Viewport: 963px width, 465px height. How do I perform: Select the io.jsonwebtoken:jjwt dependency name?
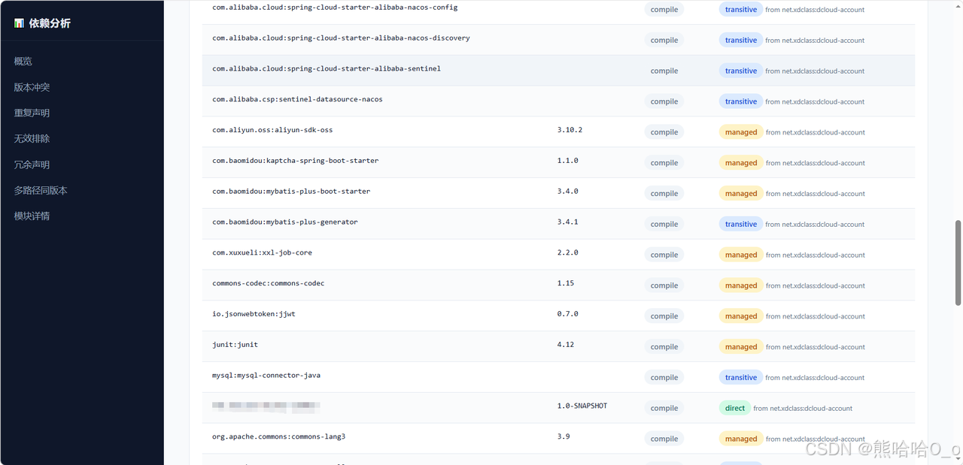(254, 314)
